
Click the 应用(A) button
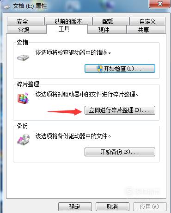150,207
